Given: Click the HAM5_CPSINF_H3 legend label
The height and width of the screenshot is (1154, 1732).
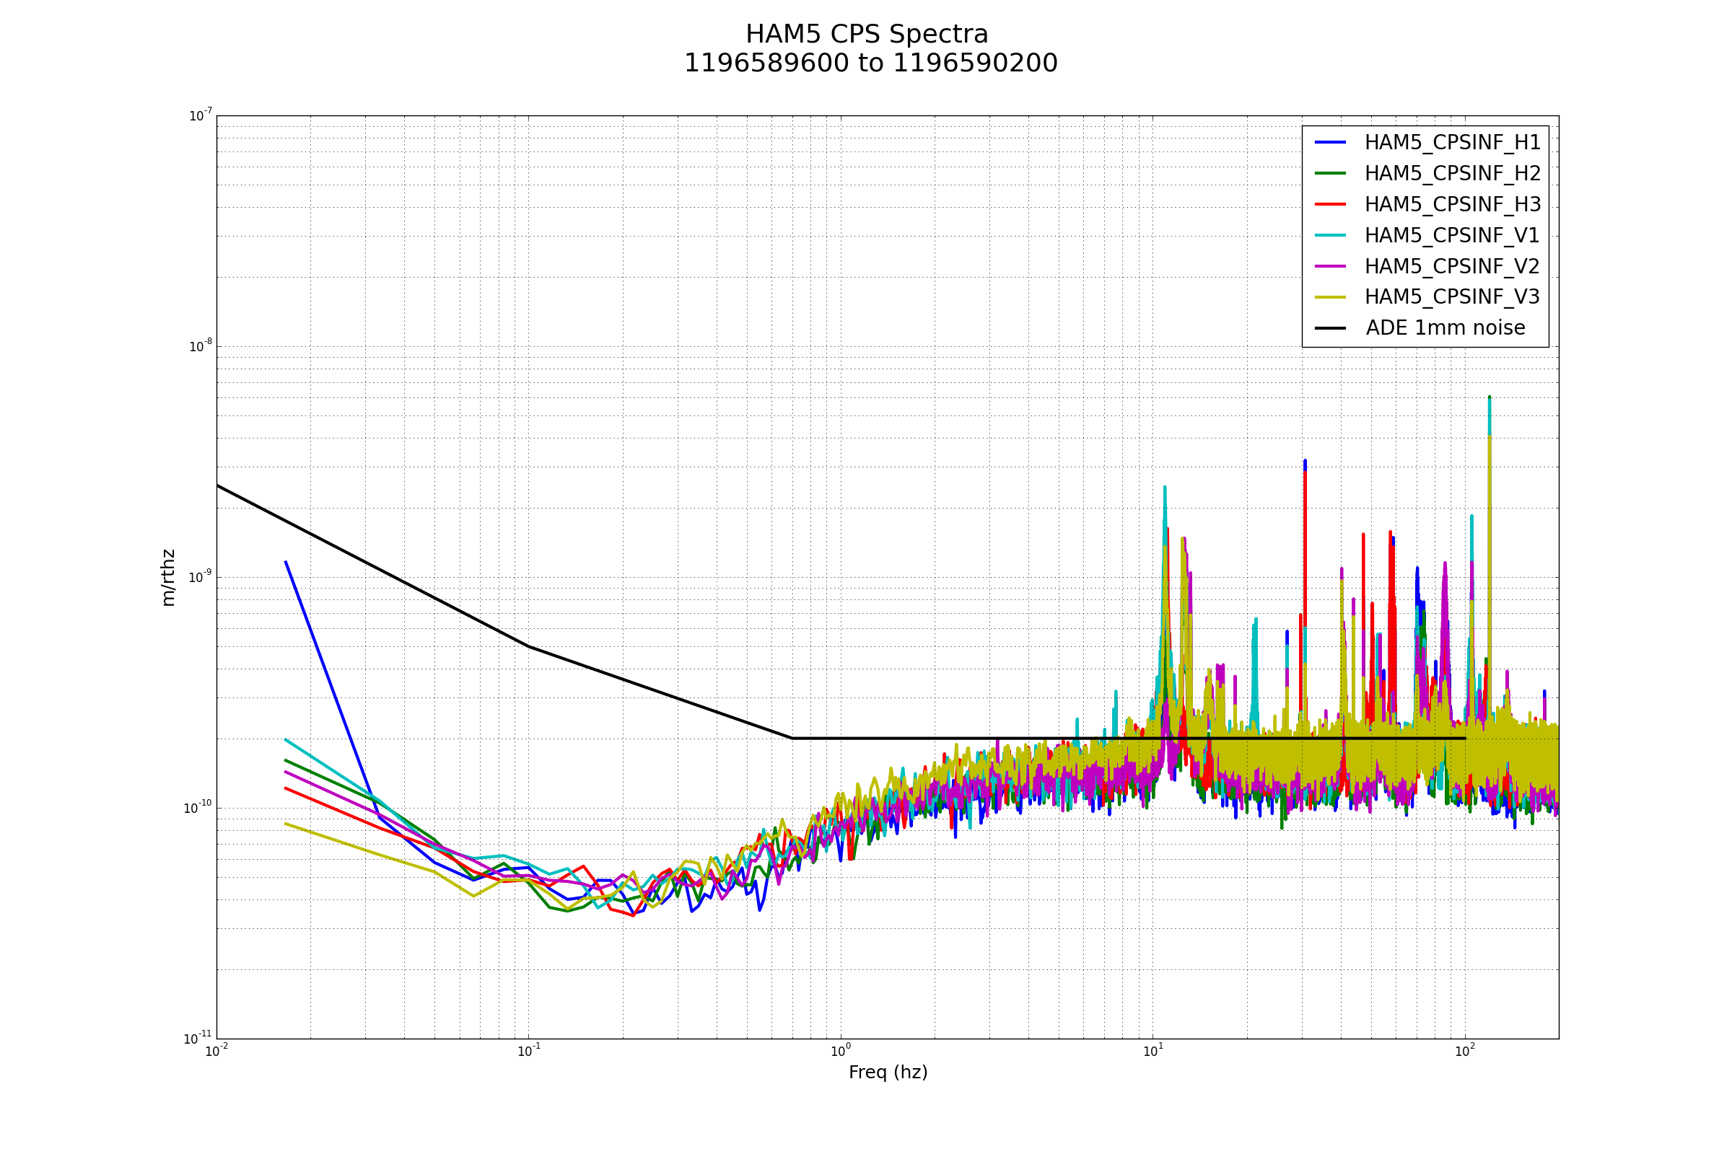Looking at the screenshot, I should [1452, 205].
